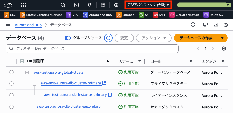Click the second monitor icon in breadcrumb bar
Screen dimensions: 233x113
point(216,25)
